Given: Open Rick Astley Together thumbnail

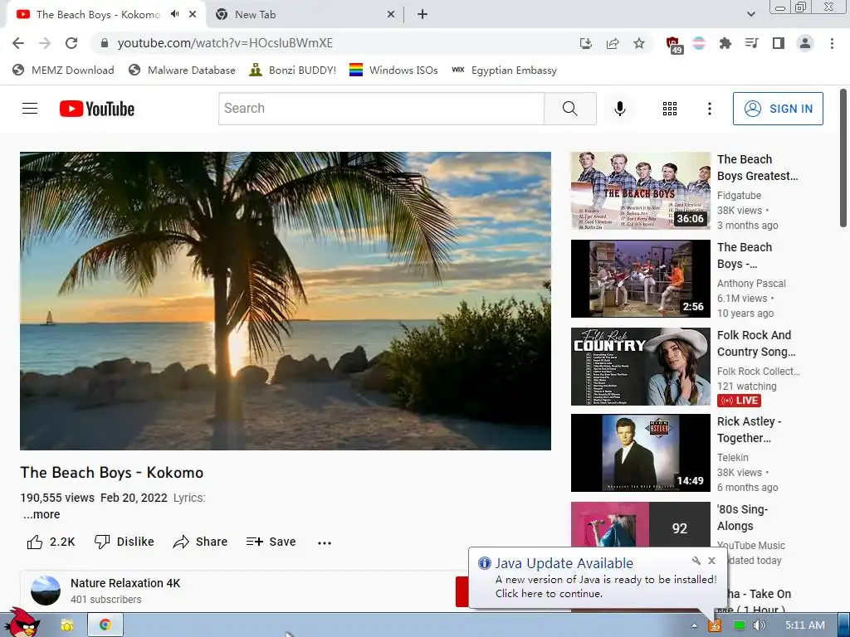Looking at the screenshot, I should (x=640, y=453).
